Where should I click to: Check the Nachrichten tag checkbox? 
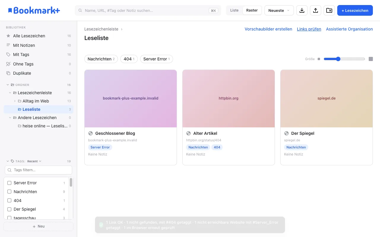9,192
